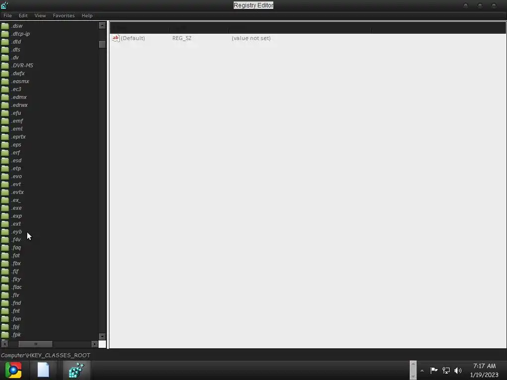This screenshot has height=380, width=507.
Task: Select the folder icon next to .dts
Action: (5, 49)
